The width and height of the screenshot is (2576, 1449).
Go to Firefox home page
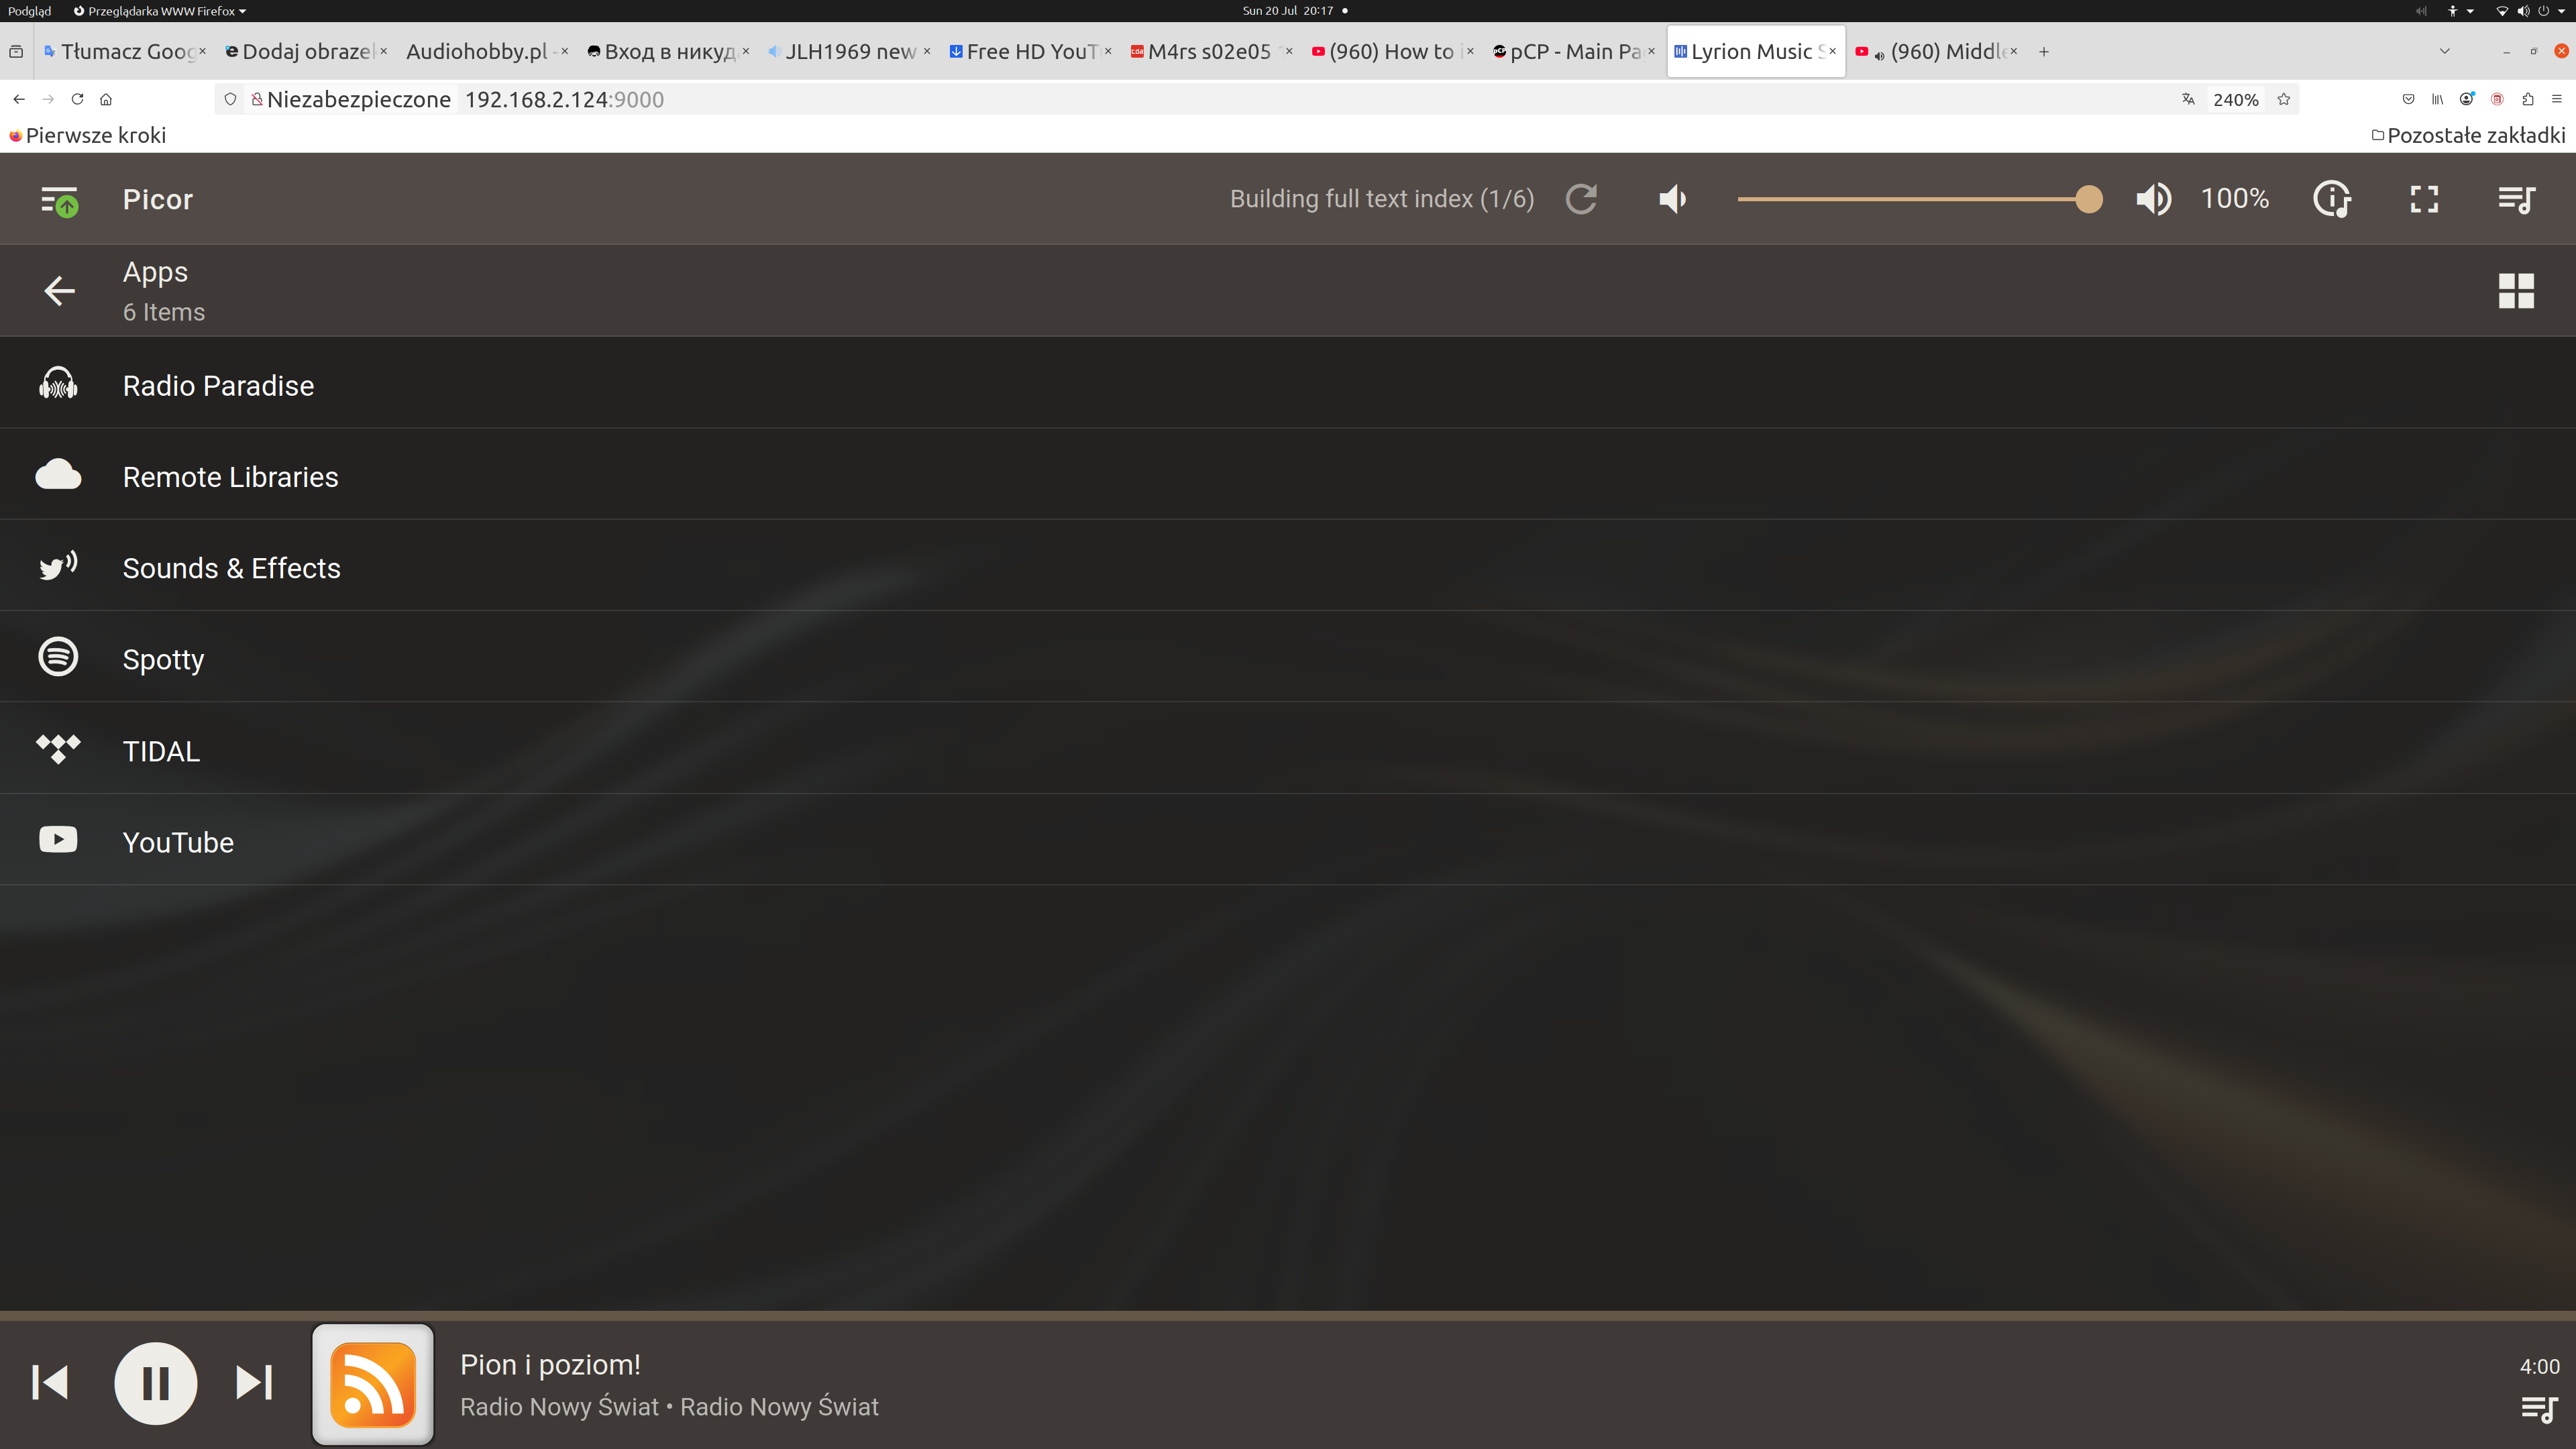pos(106,99)
